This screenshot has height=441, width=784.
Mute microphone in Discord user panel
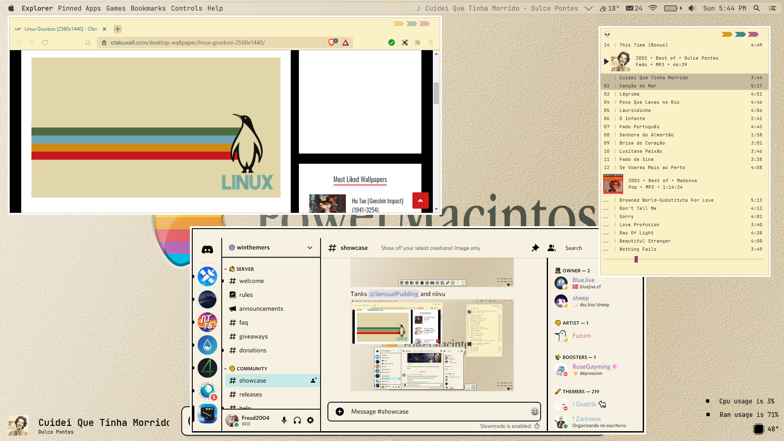(284, 420)
